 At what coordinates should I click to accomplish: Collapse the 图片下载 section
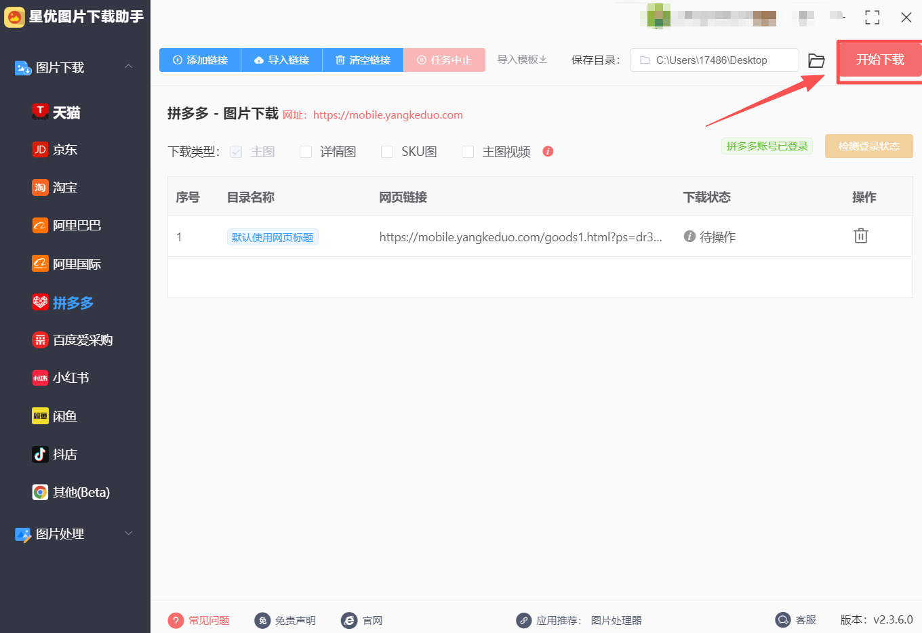[x=129, y=67]
